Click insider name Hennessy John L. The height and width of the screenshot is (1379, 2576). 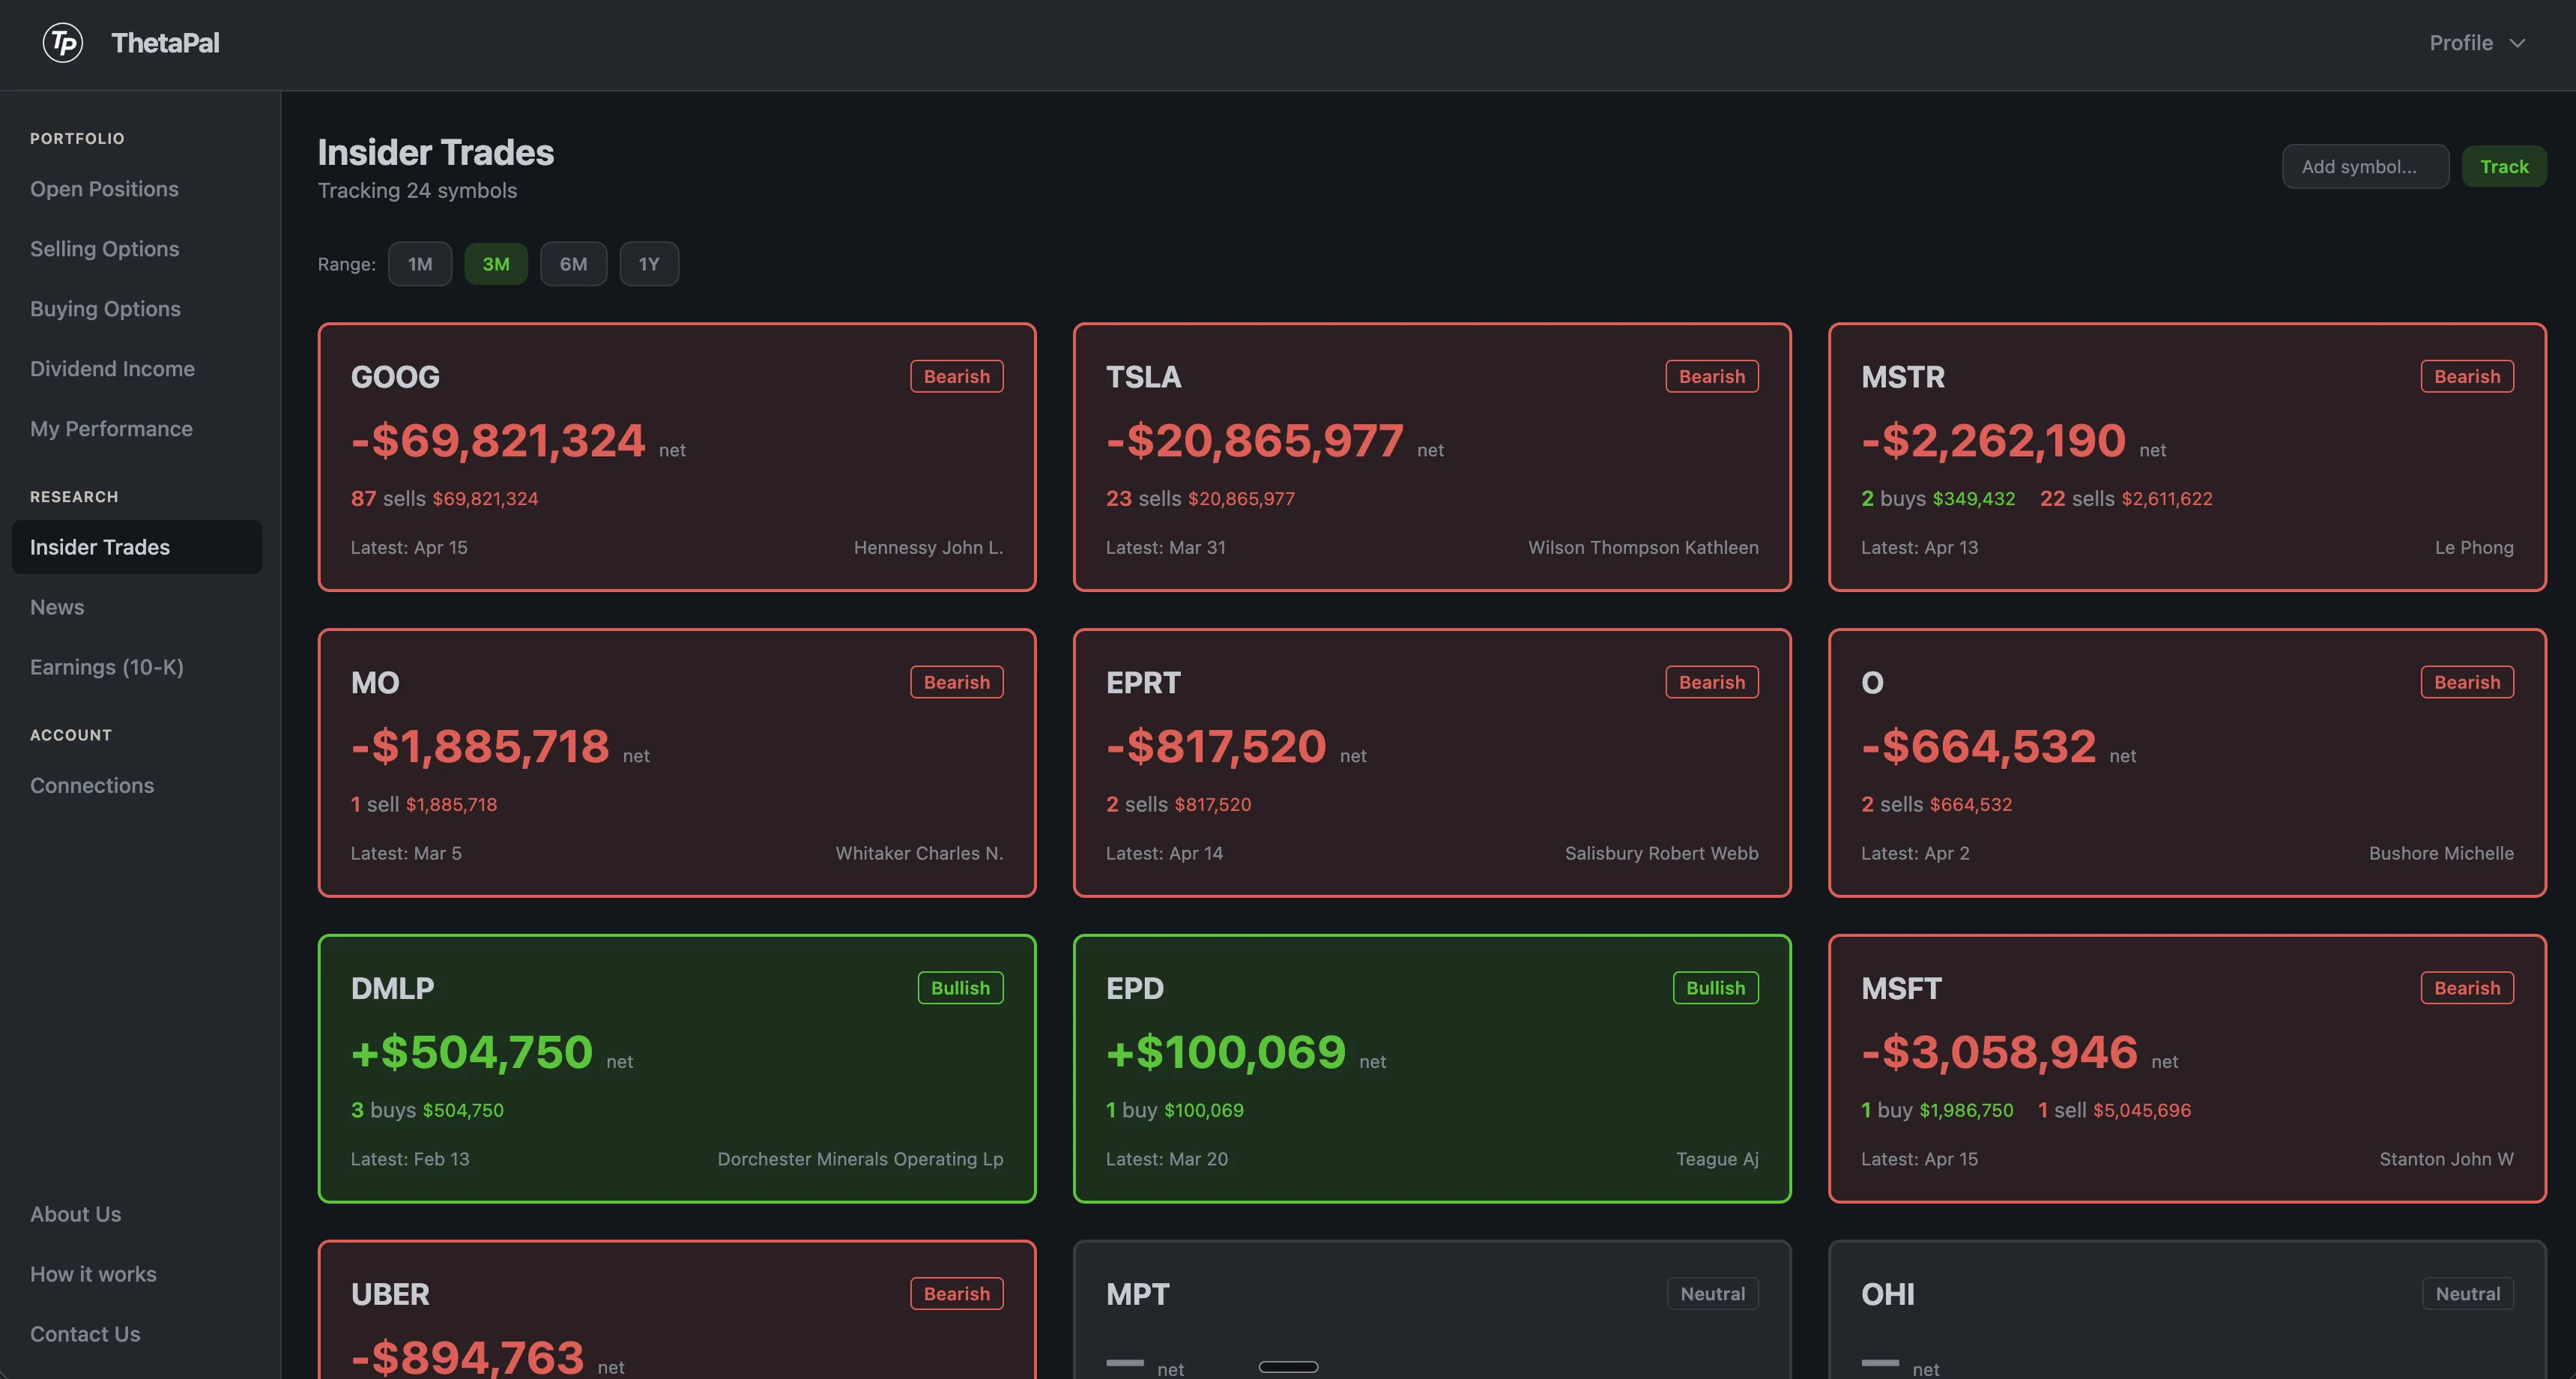[928, 548]
